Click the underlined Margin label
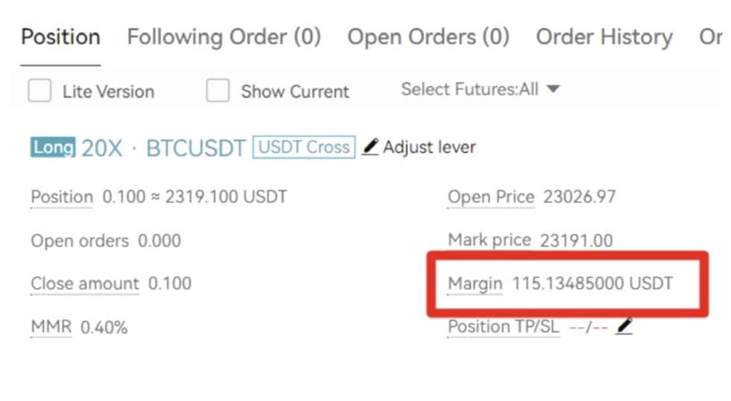Viewport: 731px width, 401px height. (475, 284)
